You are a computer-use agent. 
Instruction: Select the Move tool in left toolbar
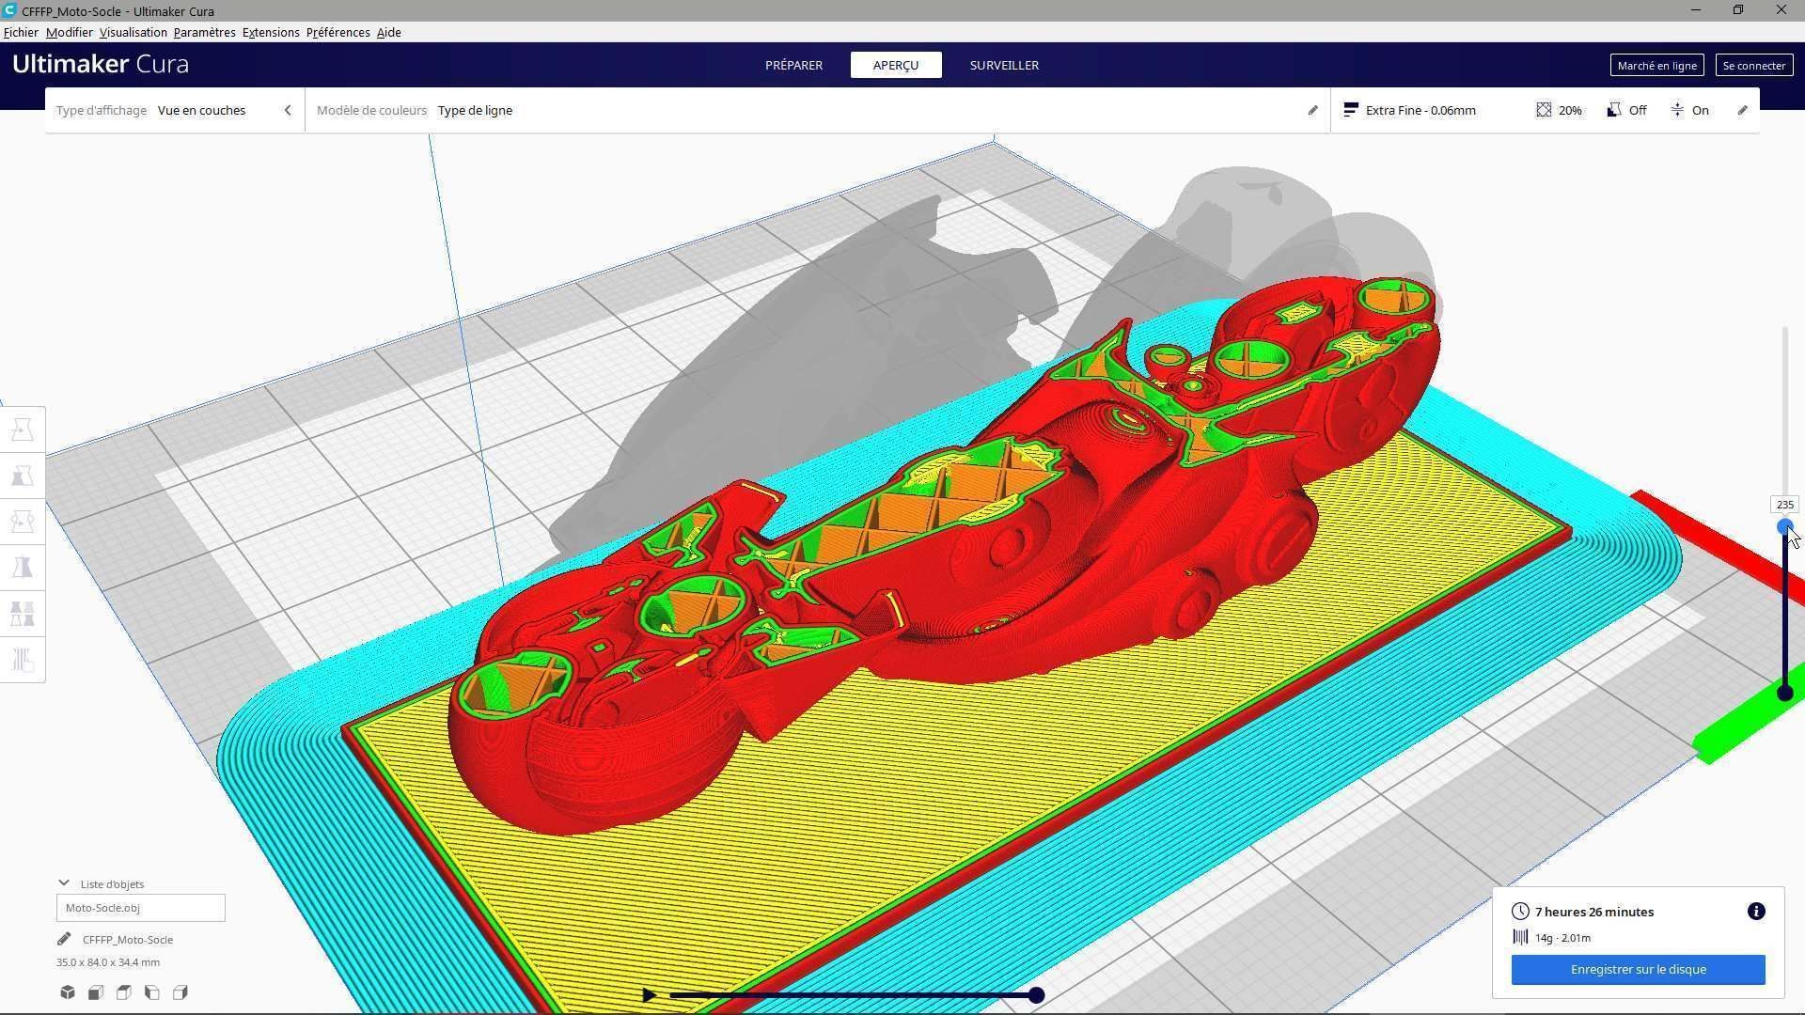(23, 429)
